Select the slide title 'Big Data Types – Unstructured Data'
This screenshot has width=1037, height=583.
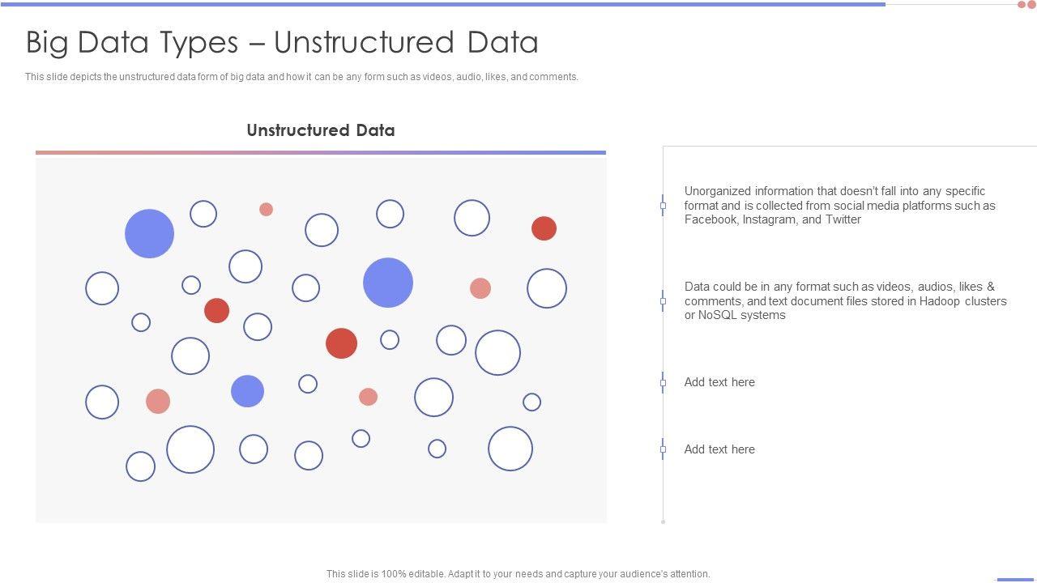coord(282,42)
